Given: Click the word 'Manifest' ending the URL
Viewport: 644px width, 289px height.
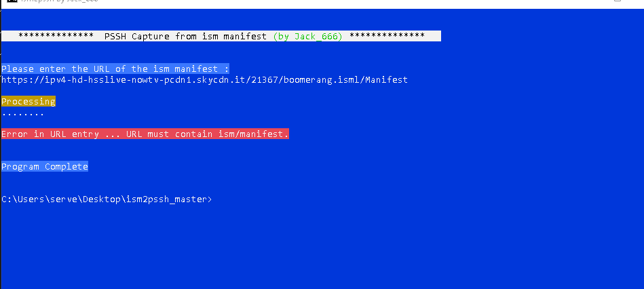Looking at the screenshot, I should pos(386,80).
